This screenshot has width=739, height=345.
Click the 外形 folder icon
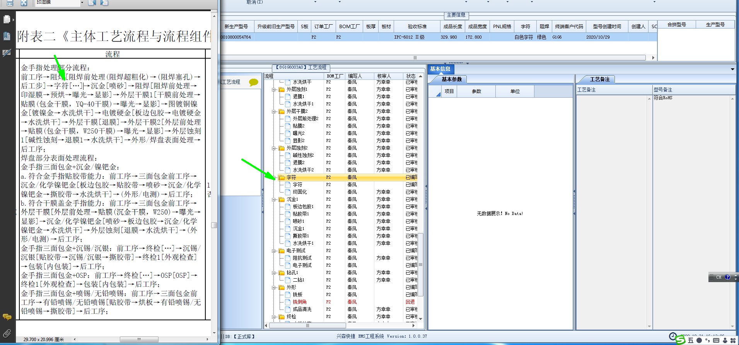[282, 287]
